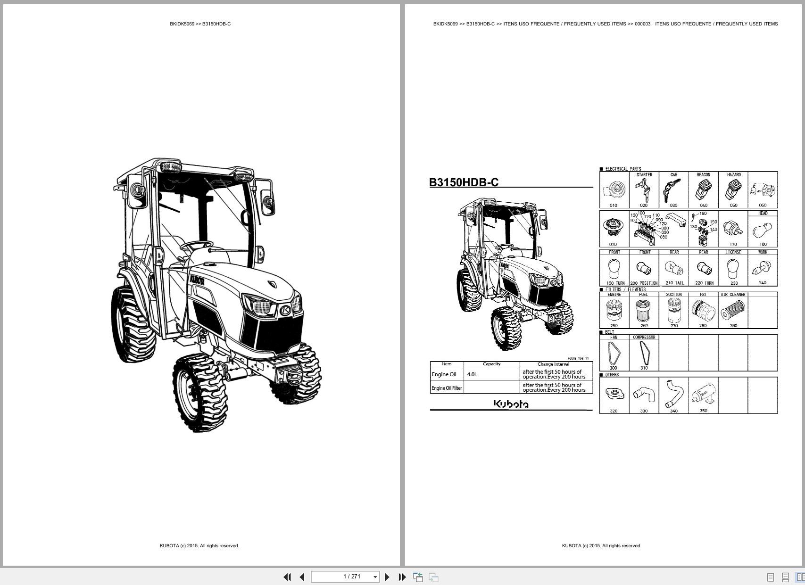Switch to single page view

click(771, 577)
